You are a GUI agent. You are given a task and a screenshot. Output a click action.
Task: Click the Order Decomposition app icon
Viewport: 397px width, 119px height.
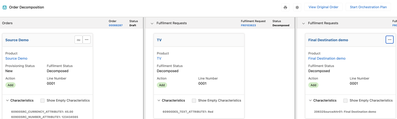pyautogui.click(x=5, y=7)
